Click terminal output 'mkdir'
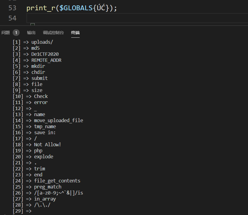The image size is (248, 215). point(38,66)
